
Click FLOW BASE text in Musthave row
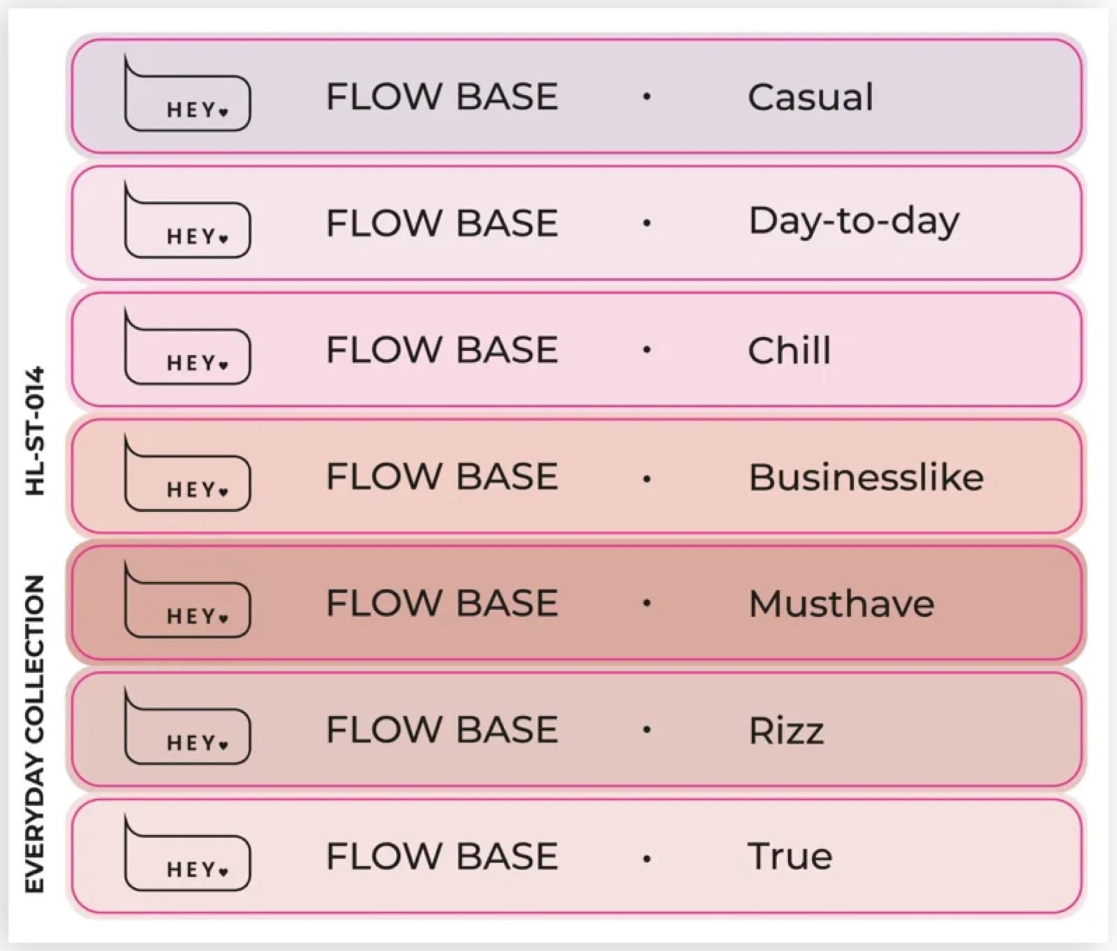click(x=442, y=603)
